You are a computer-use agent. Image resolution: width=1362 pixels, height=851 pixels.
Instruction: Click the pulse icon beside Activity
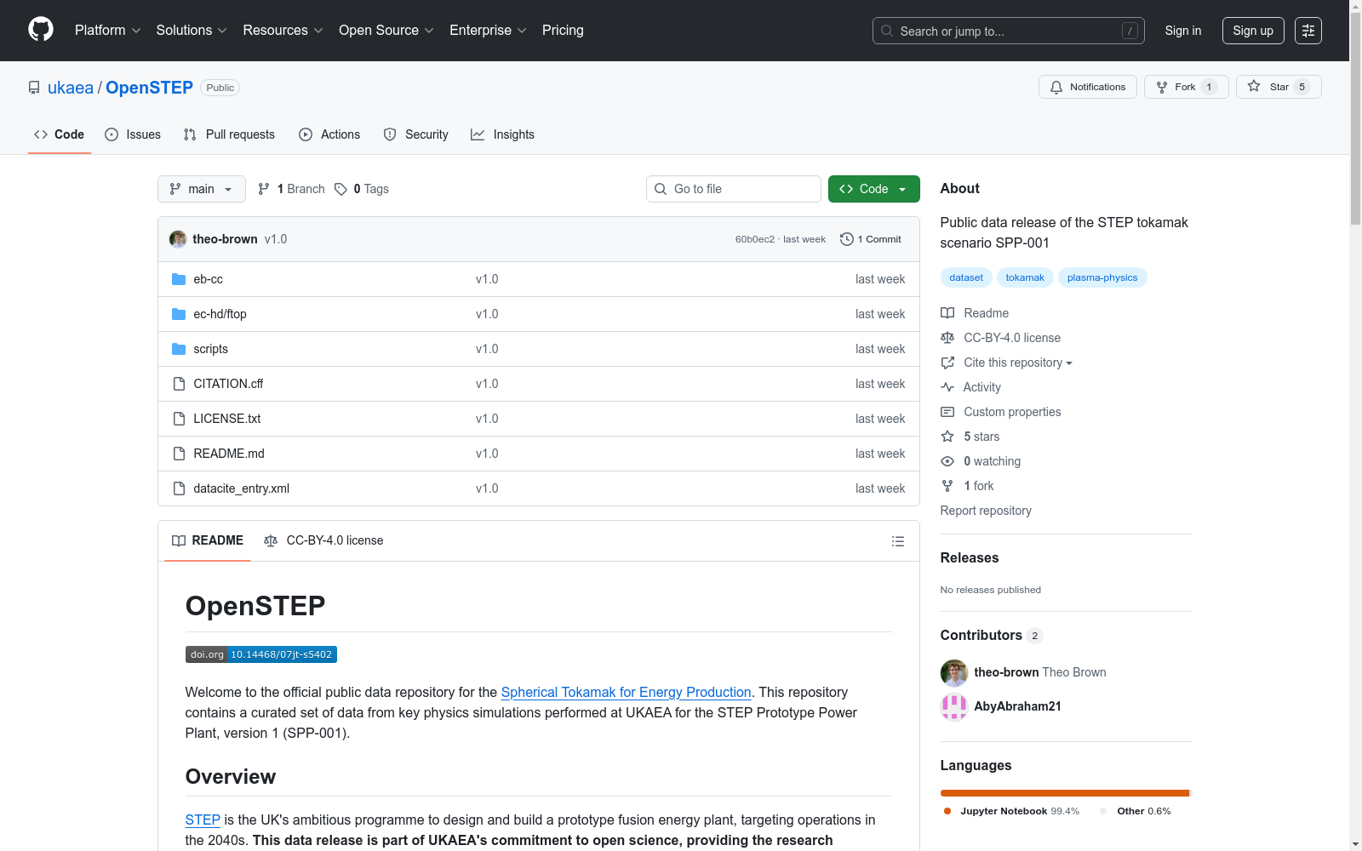click(x=947, y=387)
